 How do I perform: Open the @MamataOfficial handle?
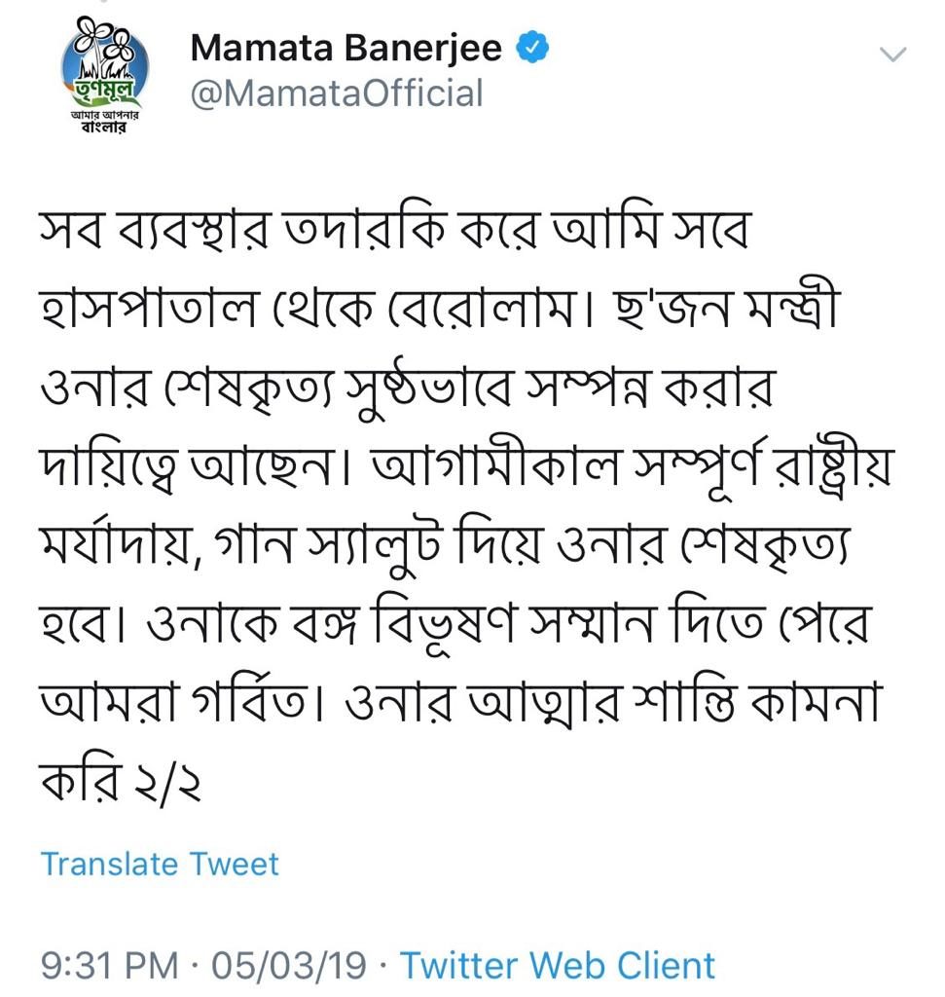pyautogui.click(x=337, y=92)
